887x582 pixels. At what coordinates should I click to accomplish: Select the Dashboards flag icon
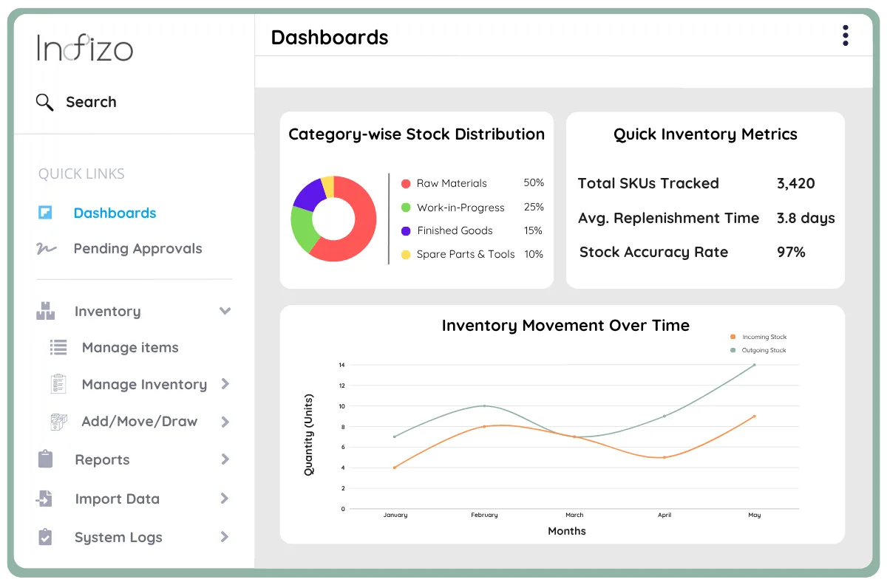(x=46, y=213)
